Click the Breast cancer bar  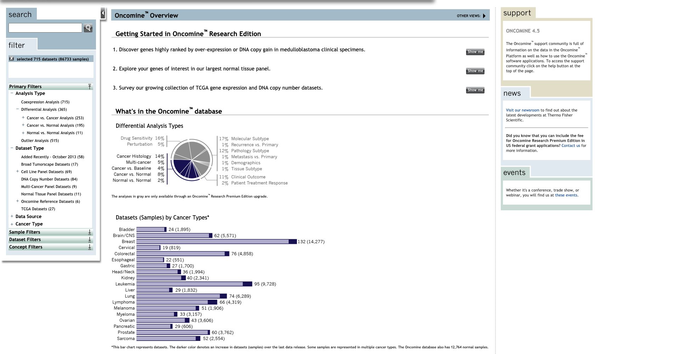216,241
